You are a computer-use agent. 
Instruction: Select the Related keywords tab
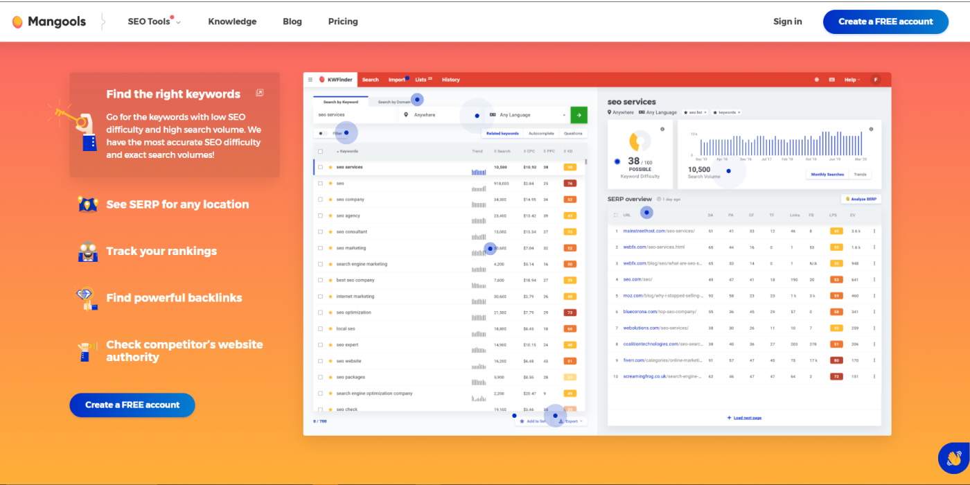tap(502, 133)
